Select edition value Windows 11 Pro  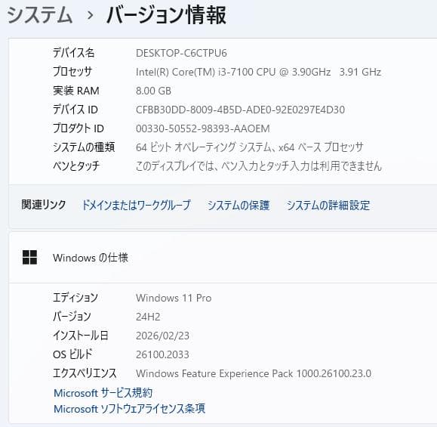[174, 298]
